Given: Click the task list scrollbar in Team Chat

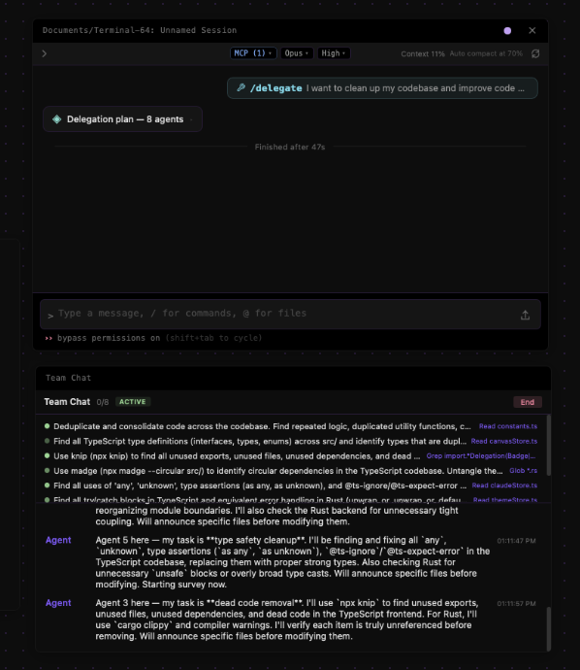Looking at the screenshot, I should pos(549,445).
